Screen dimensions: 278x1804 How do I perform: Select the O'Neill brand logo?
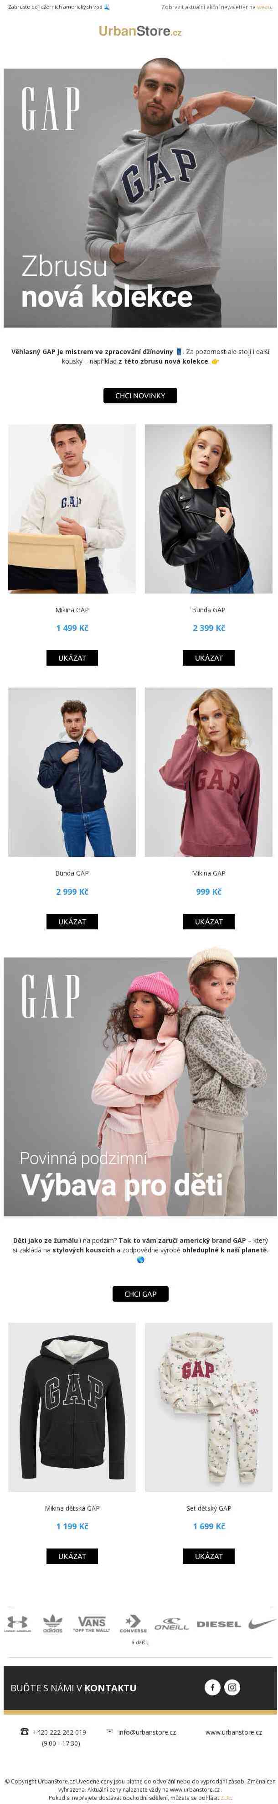click(171, 1624)
